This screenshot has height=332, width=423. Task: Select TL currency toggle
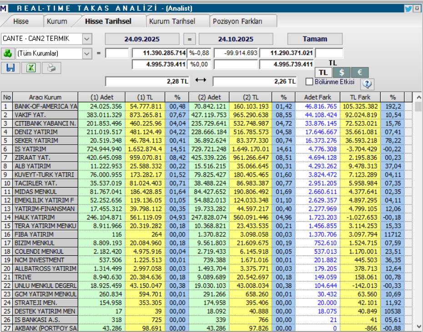pos(323,72)
